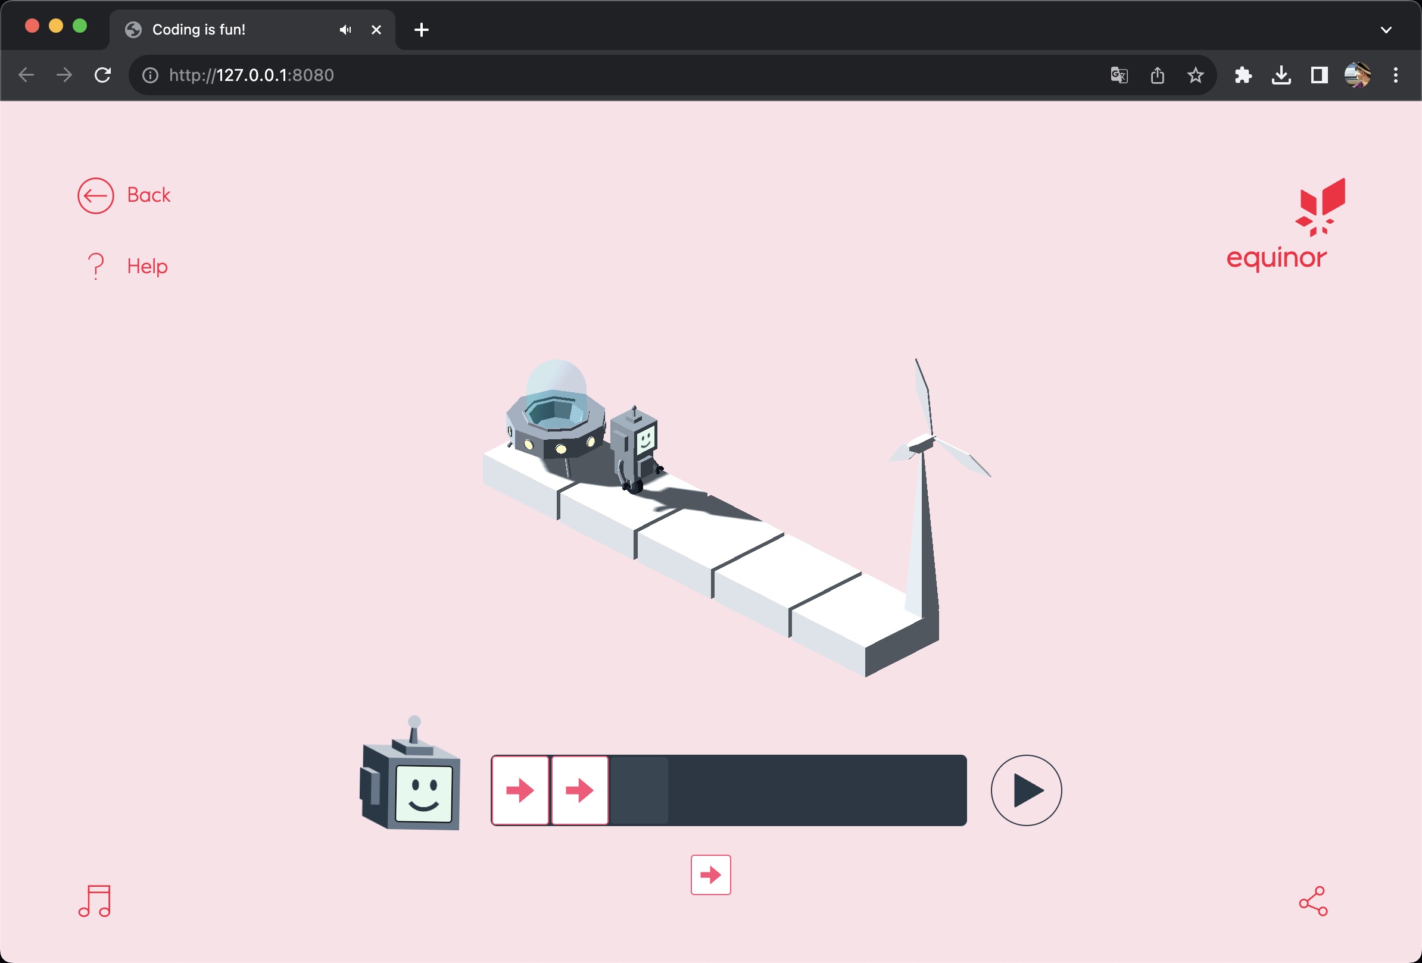Open a new browser tab

422,29
